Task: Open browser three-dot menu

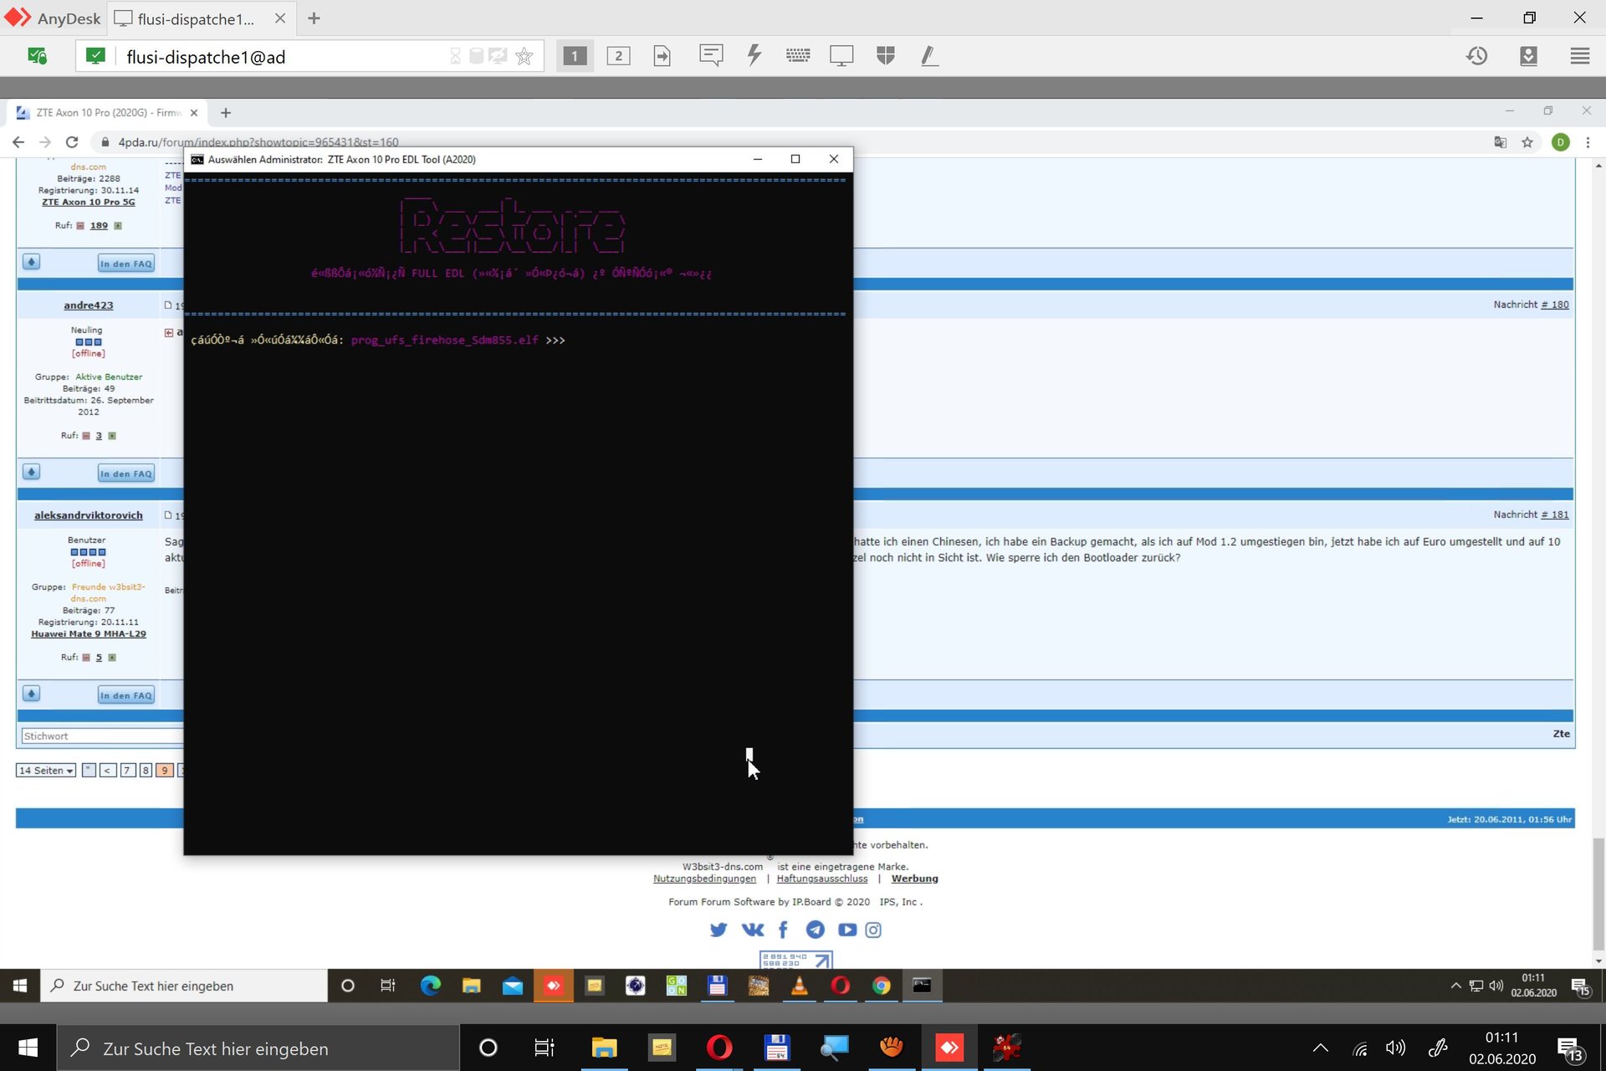Action: (1588, 142)
